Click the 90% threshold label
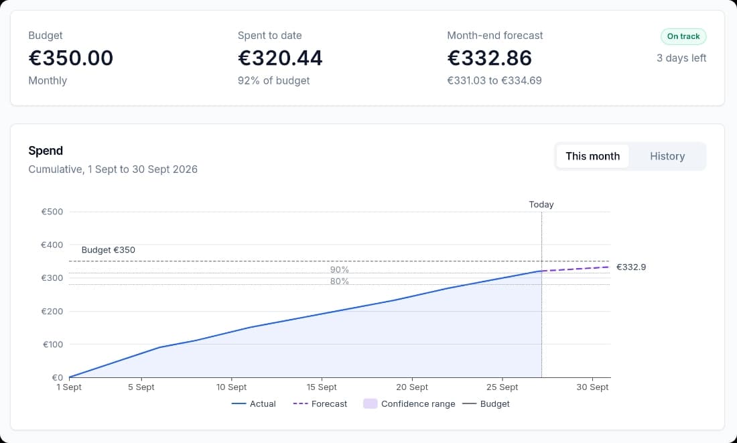 pos(340,269)
